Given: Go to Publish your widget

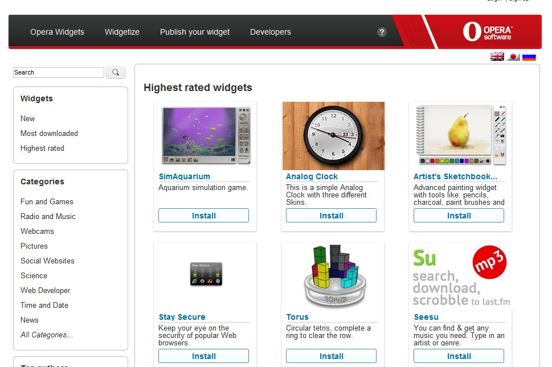Looking at the screenshot, I should [195, 32].
